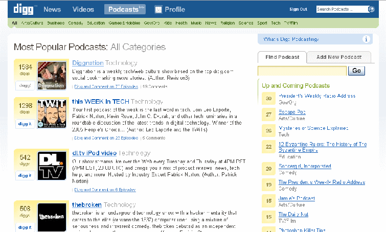
Task: Click the TWiT podcast thumbnail
Action: click(x=52, y=114)
